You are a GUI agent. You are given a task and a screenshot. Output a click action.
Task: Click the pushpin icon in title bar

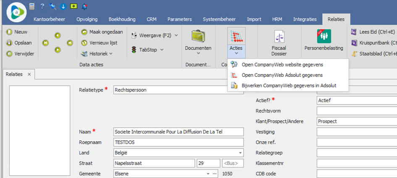click(53, 7)
